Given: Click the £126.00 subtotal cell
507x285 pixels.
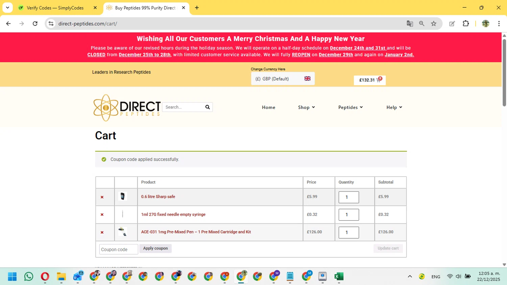Looking at the screenshot, I should 391,232.
